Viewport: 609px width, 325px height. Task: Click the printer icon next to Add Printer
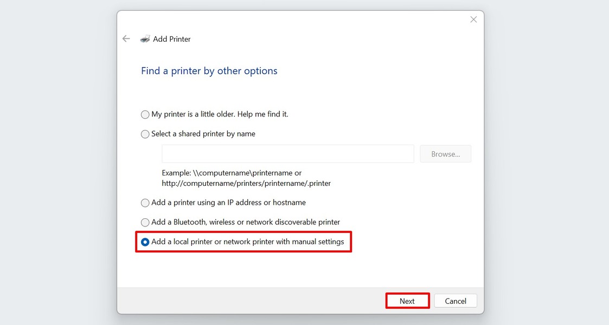point(144,38)
